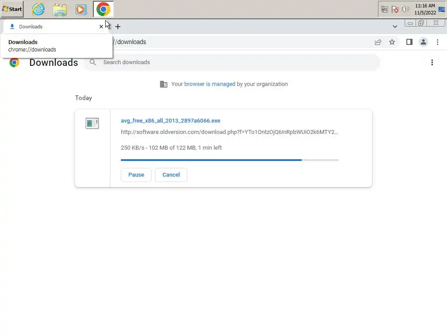
Task: Click the Chrome logo beside Downloads heading
Action: point(14,62)
